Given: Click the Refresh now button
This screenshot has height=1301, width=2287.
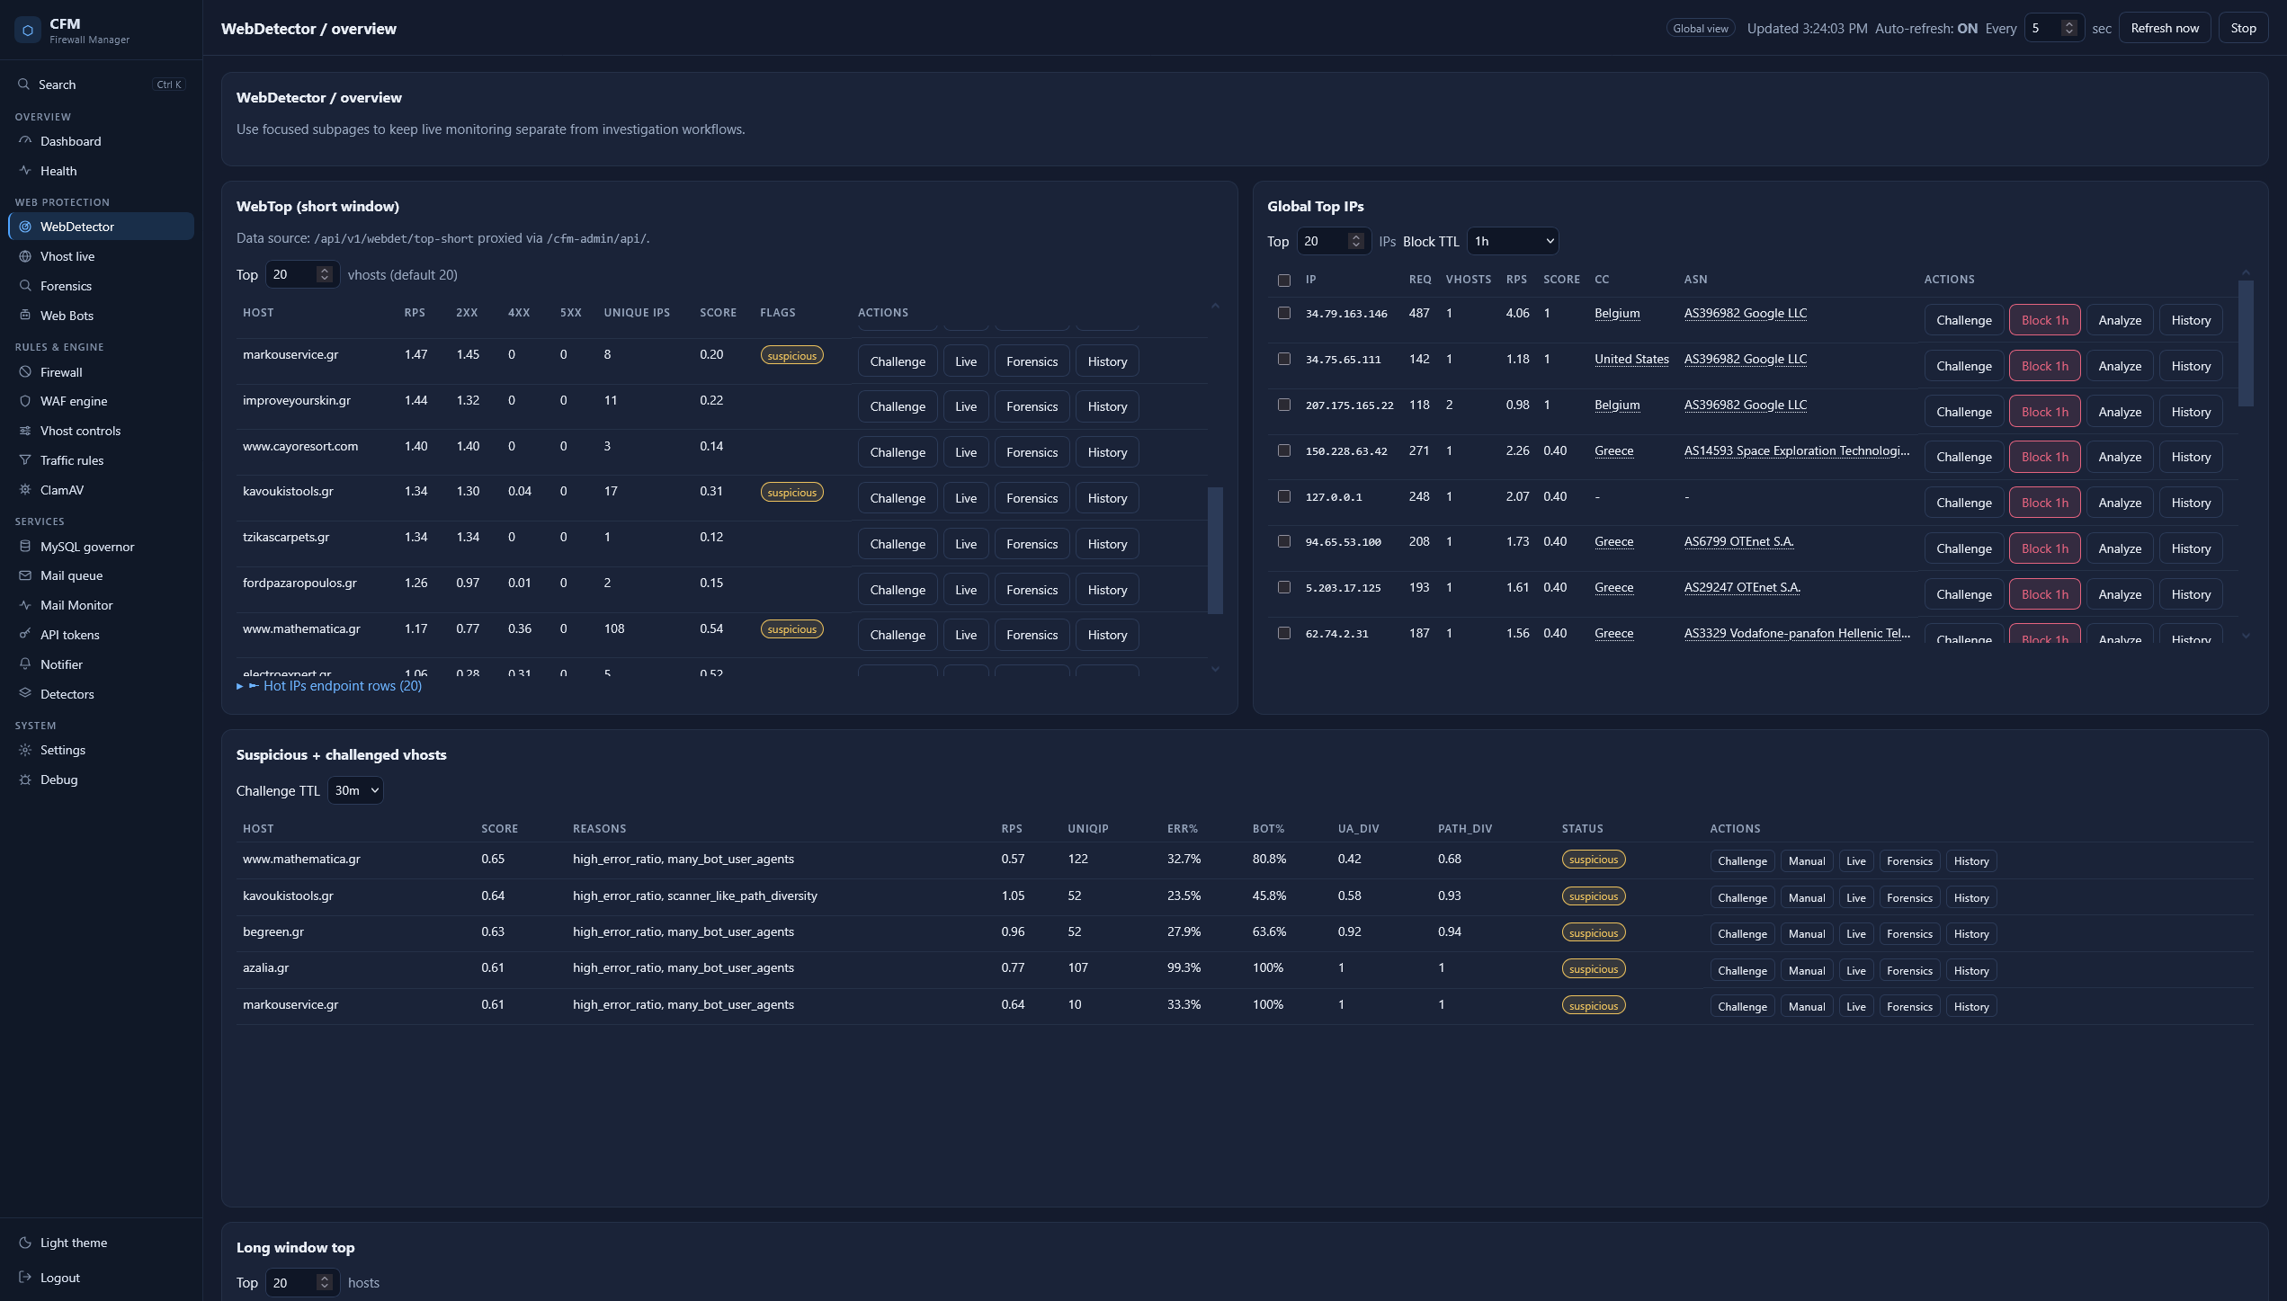Looking at the screenshot, I should coord(2165,28).
